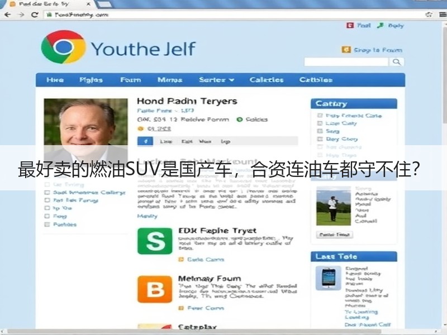Click the green icon beside 'Body'
This screenshot has width=447, height=335.
coord(381,25)
